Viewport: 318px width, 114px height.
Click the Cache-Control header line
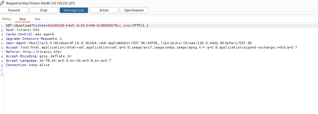click(x=30, y=34)
